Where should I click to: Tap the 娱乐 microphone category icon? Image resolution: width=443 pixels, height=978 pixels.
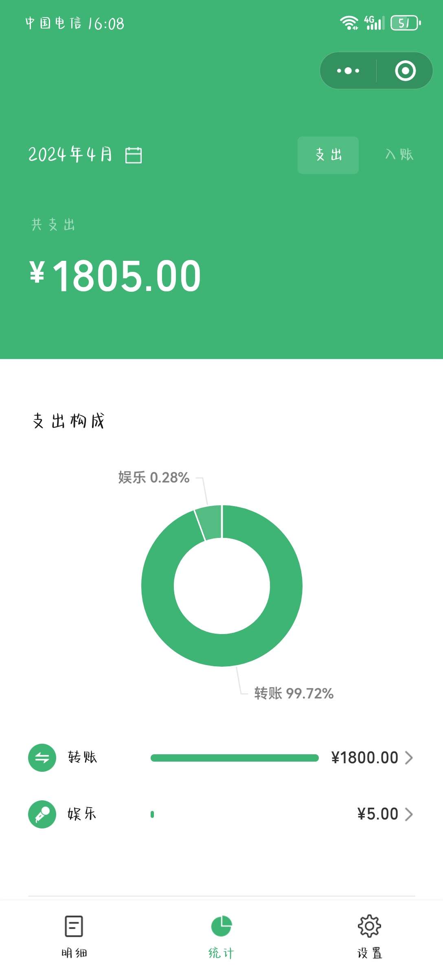point(42,814)
